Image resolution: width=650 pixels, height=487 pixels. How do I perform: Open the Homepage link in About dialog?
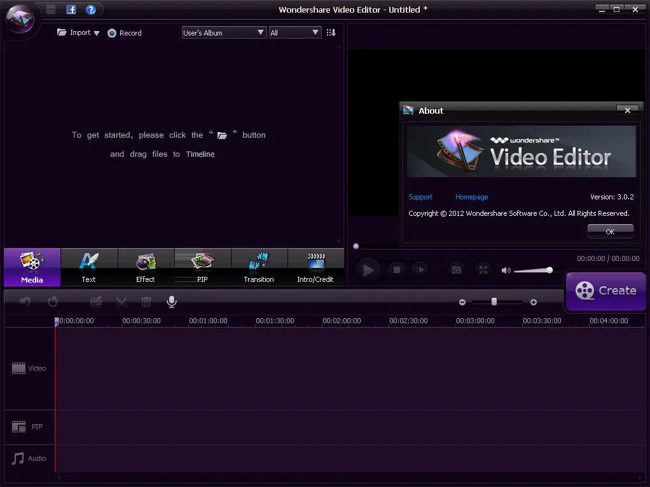point(472,197)
